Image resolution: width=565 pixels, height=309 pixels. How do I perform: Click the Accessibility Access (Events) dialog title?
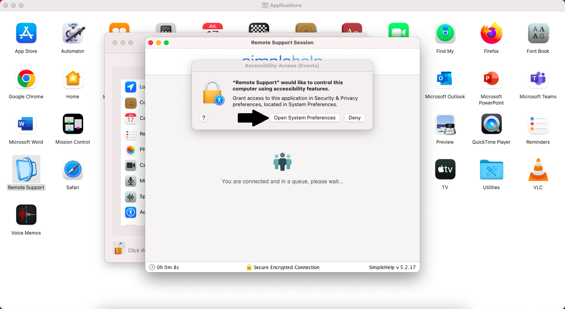pos(282,66)
